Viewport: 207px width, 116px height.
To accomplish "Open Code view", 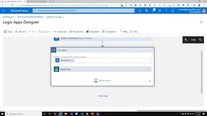I will tap(60, 32).
